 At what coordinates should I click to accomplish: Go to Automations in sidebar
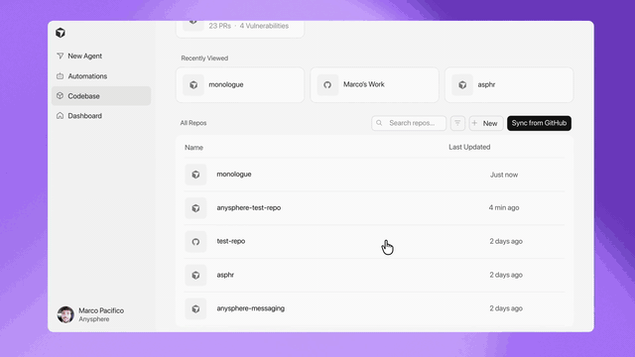[x=101, y=76]
